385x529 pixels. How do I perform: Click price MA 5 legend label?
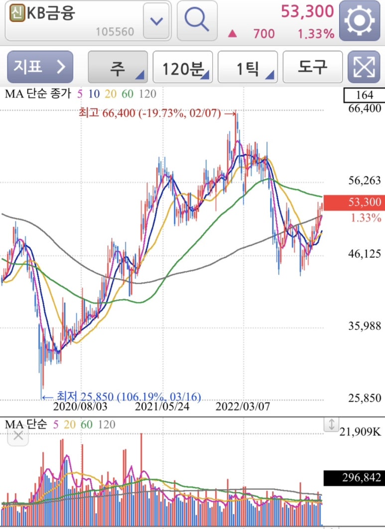80,94
